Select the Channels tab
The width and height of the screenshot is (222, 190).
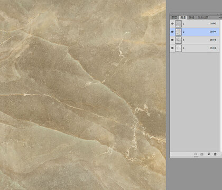(x=183, y=17)
